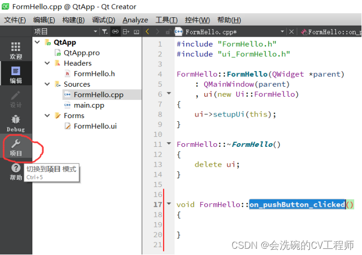Open the 构建(B) menu
The width and height of the screenshot is (362, 255).
tap(74, 20)
